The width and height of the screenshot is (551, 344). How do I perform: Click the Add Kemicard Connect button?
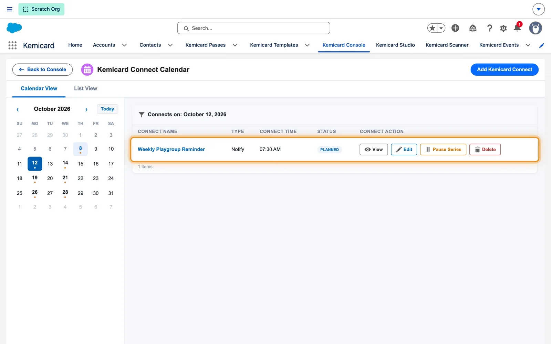[x=505, y=69]
